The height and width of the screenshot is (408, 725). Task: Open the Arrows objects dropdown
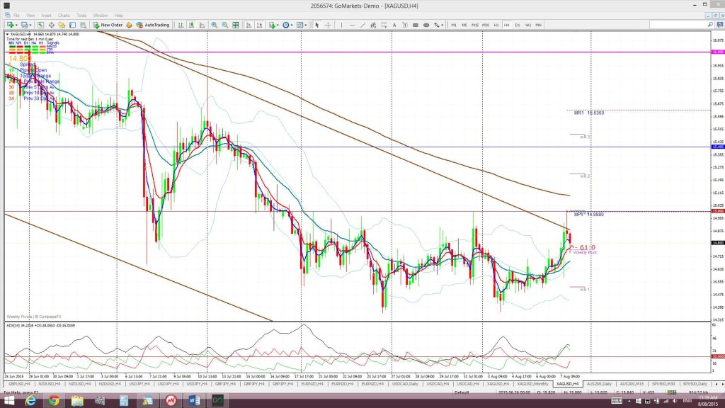tap(438, 25)
